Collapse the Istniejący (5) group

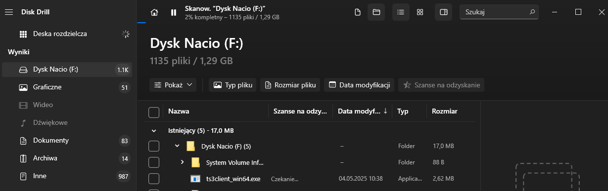154,131
